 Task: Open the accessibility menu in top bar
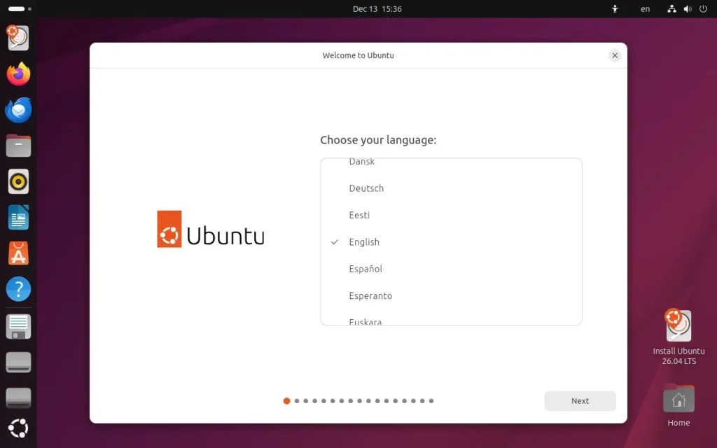tap(615, 8)
